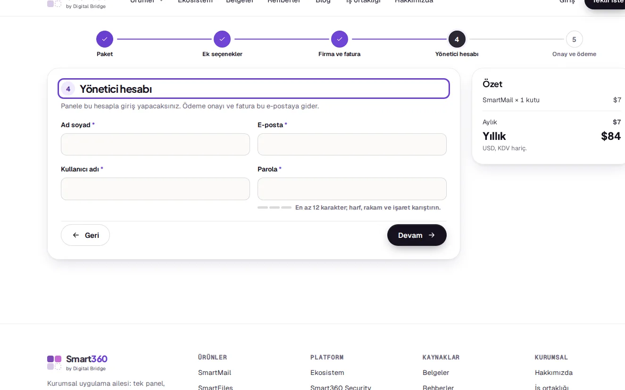Click the Ek seçenekler step checkmark circle
Viewport: 625px width, 390px height.
pos(222,39)
